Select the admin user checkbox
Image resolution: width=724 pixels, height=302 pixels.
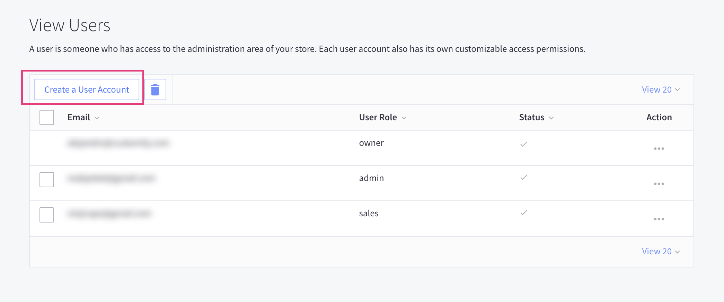[47, 180]
